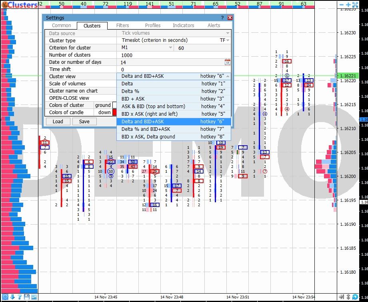Zoom out with the minus icon
368x302 pixels.
tap(342, 5)
